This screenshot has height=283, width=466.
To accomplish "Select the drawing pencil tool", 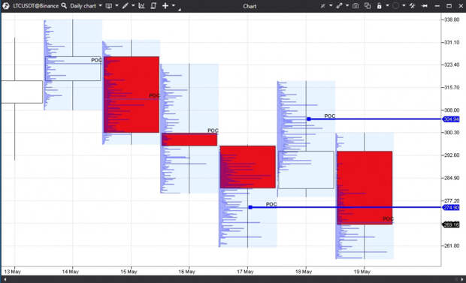I will (x=125, y=6).
